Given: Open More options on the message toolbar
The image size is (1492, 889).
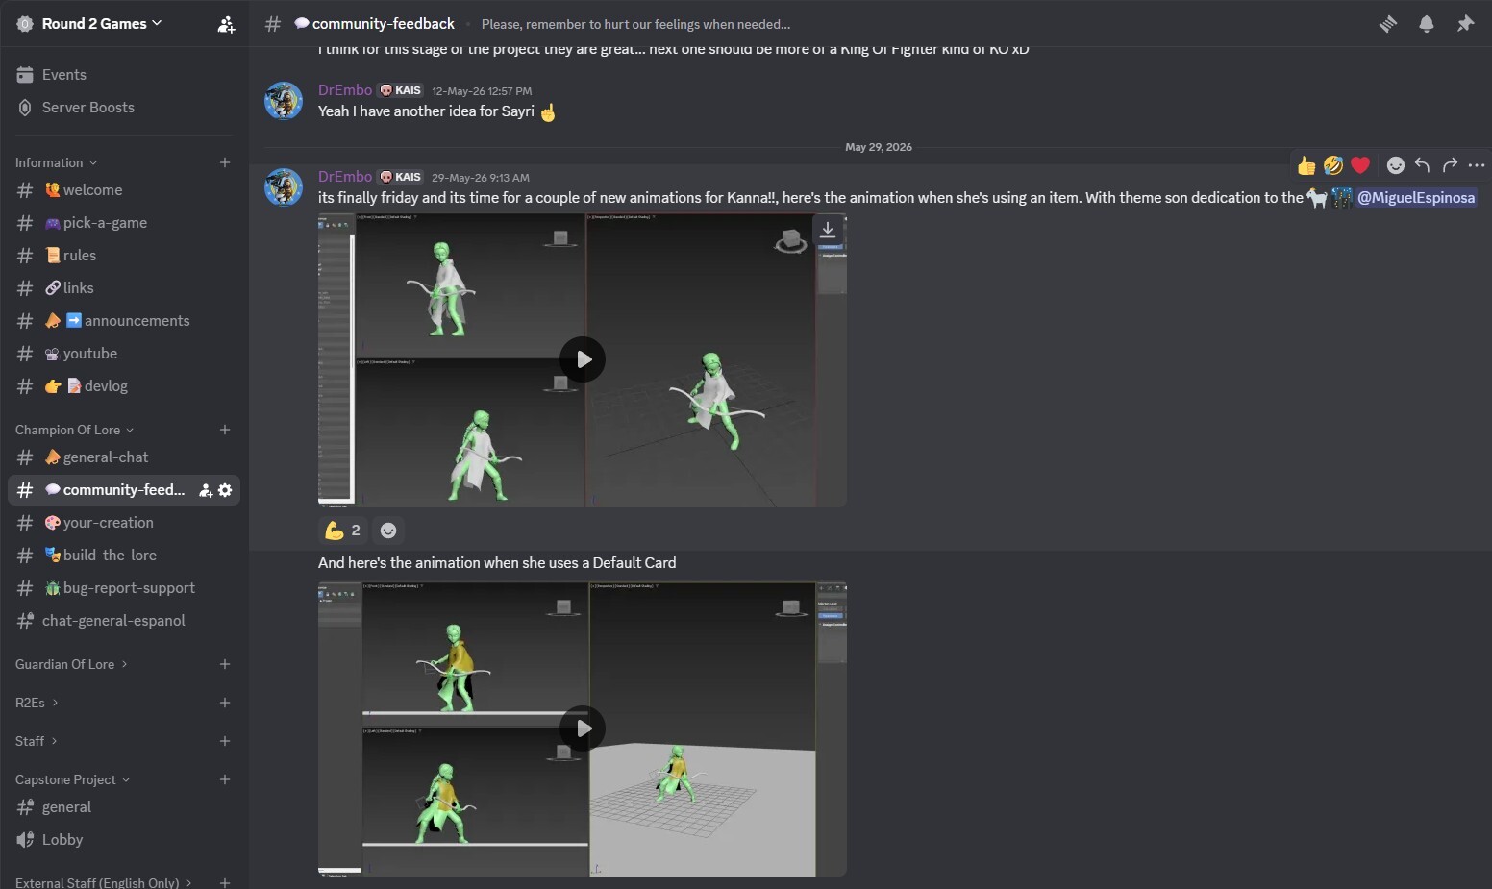Looking at the screenshot, I should point(1477,165).
